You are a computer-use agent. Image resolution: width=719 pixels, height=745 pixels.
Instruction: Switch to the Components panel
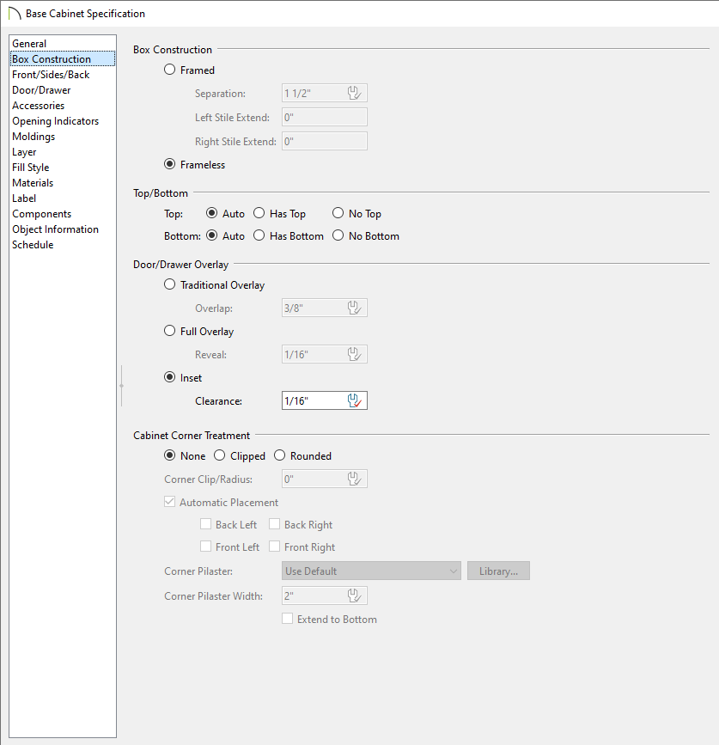click(x=62, y=214)
